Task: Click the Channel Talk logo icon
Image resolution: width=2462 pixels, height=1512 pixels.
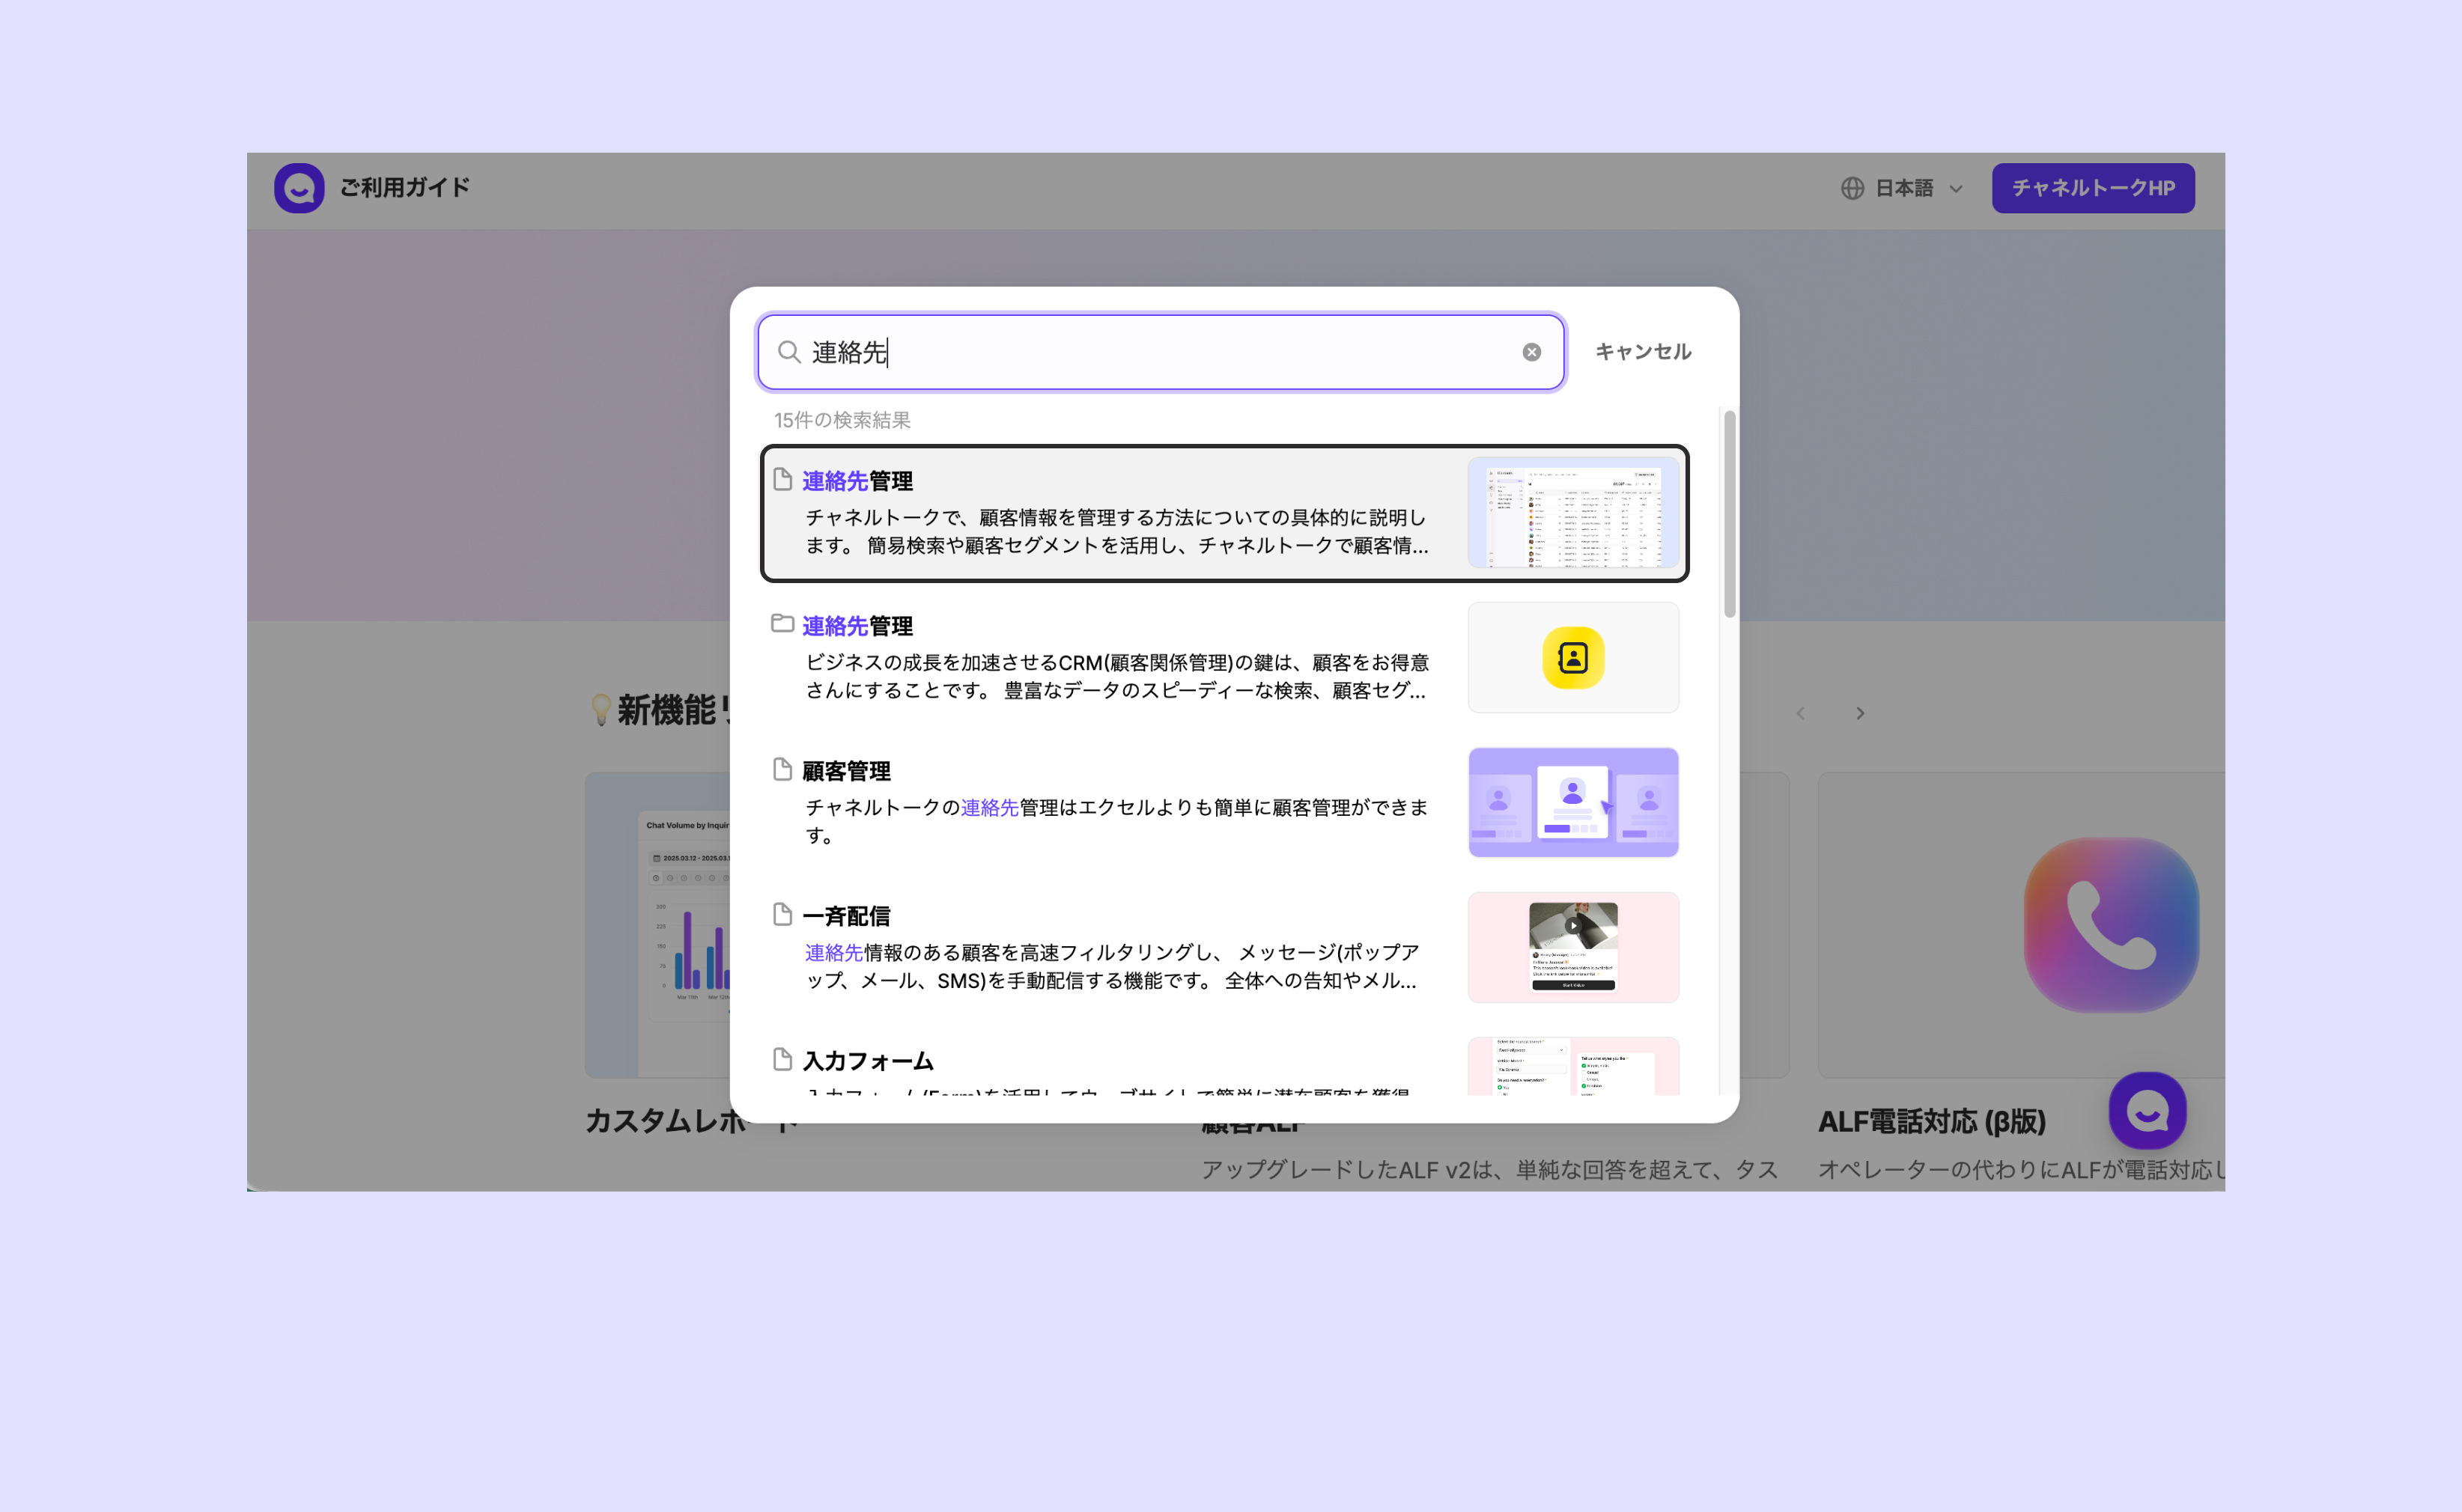Action: (299, 188)
